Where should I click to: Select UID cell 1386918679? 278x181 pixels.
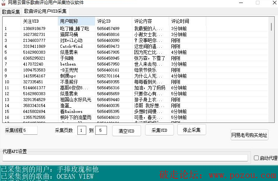coord(34,29)
